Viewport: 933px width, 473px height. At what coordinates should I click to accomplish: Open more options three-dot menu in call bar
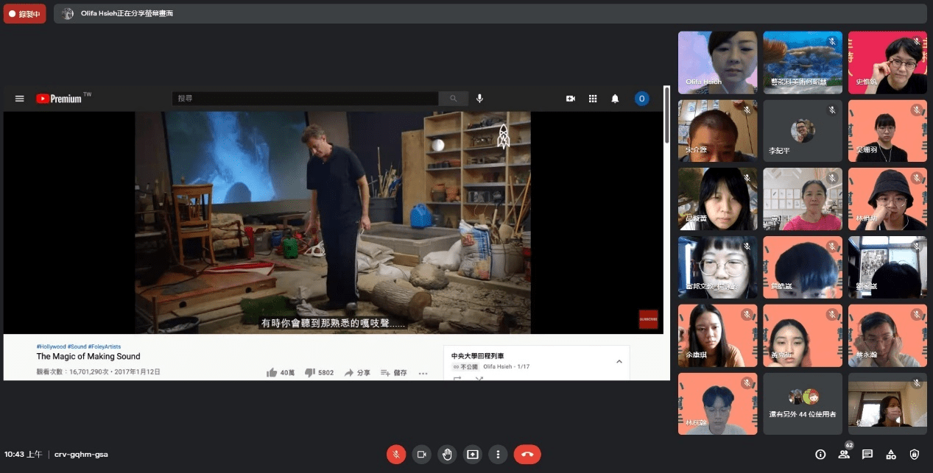499,455
